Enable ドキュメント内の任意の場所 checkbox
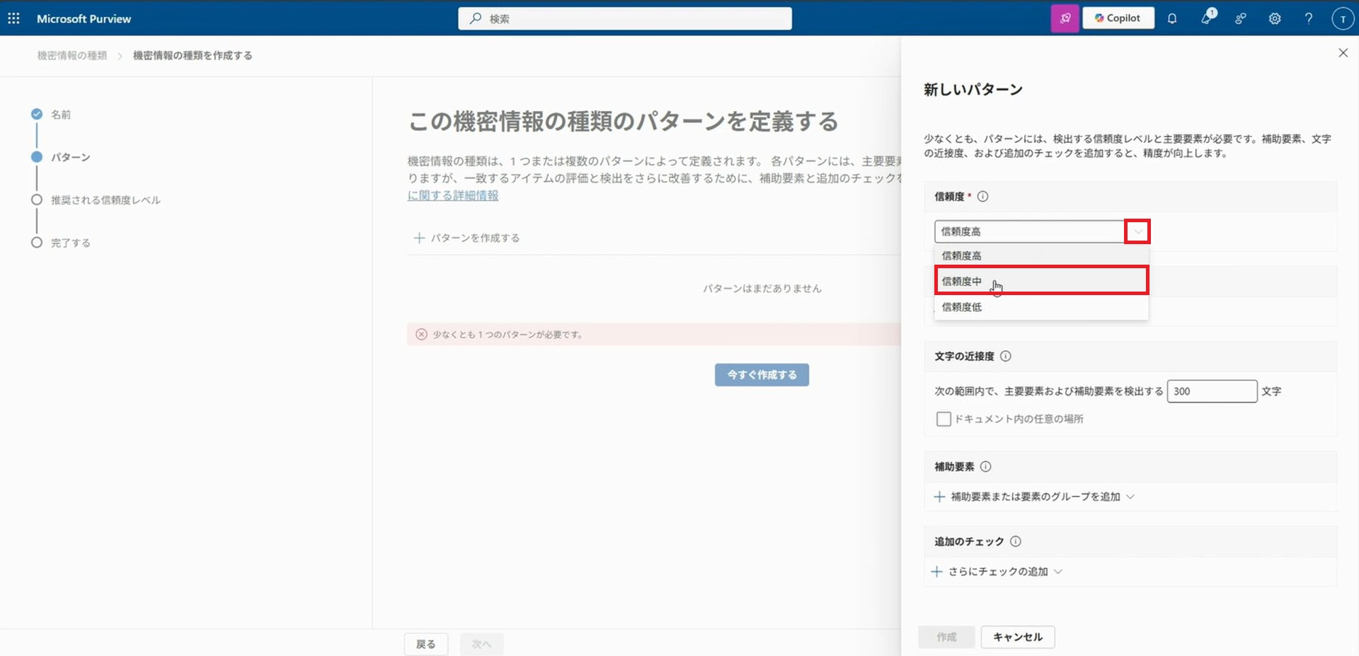Image resolution: width=1359 pixels, height=656 pixels. pos(943,419)
